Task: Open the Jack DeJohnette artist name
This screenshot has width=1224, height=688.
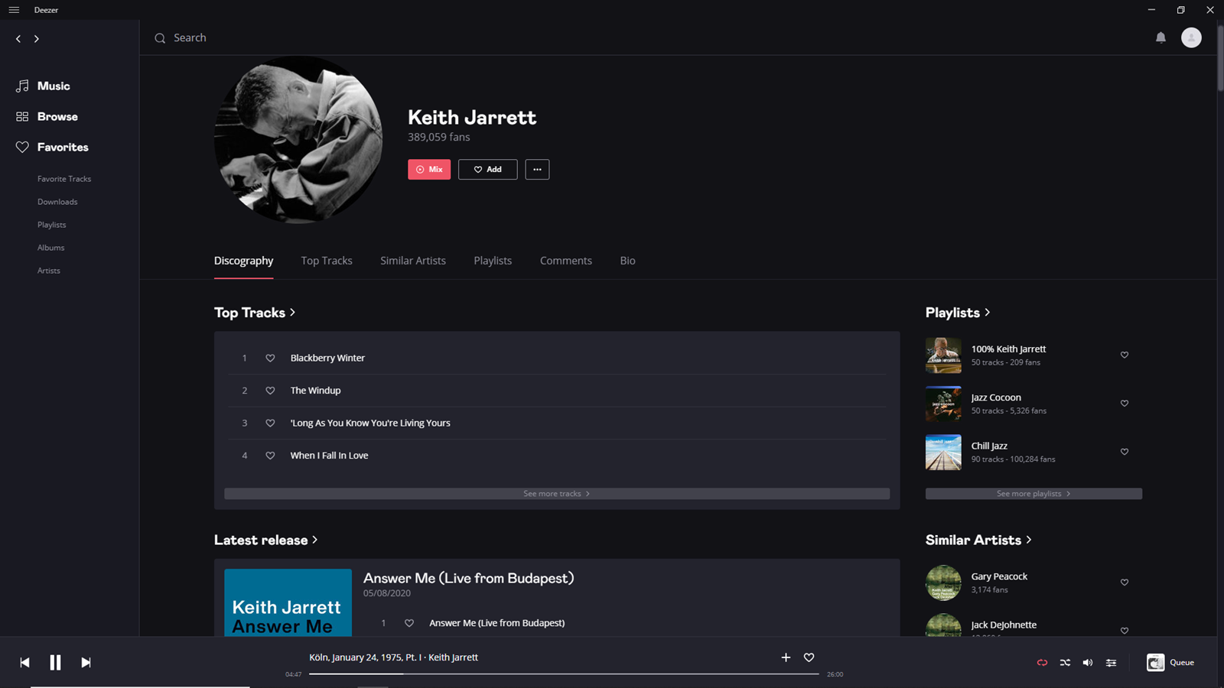Action: pyautogui.click(x=1004, y=625)
